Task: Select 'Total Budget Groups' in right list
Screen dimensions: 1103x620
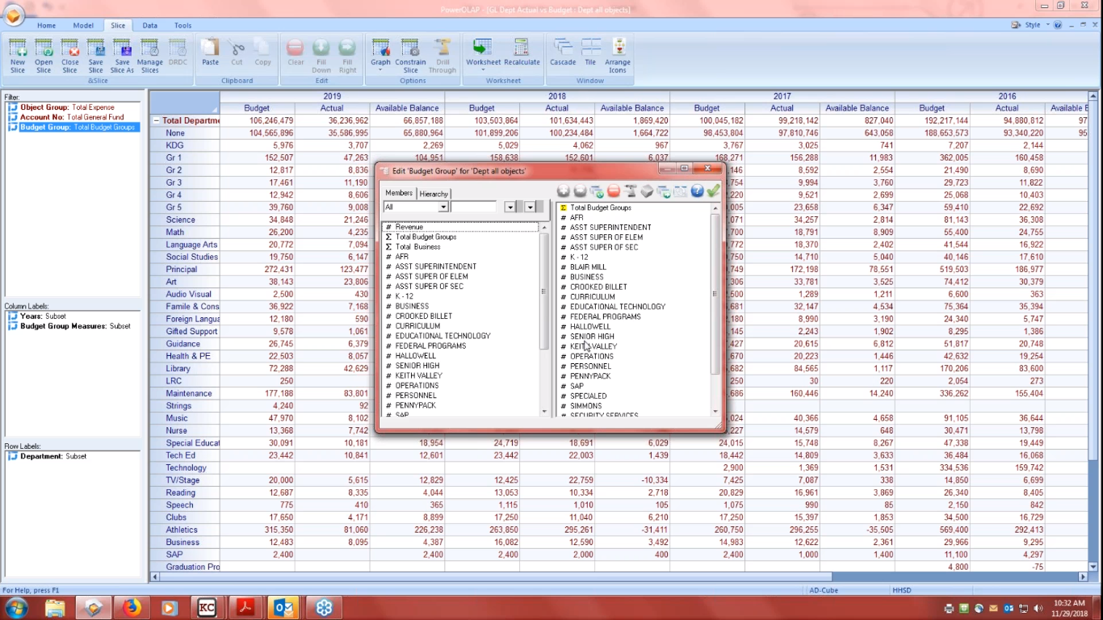Action: [x=600, y=207]
